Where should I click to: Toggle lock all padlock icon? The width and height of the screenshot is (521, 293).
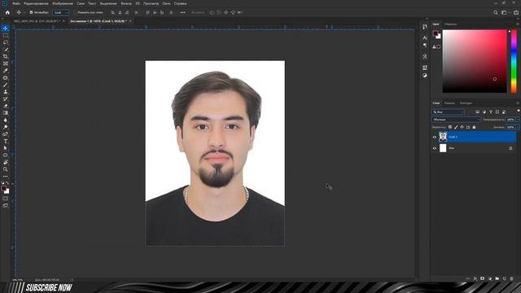(474, 127)
